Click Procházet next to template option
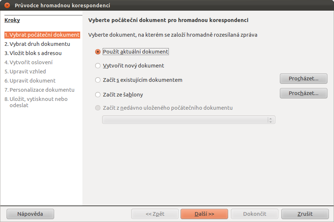 303,93
